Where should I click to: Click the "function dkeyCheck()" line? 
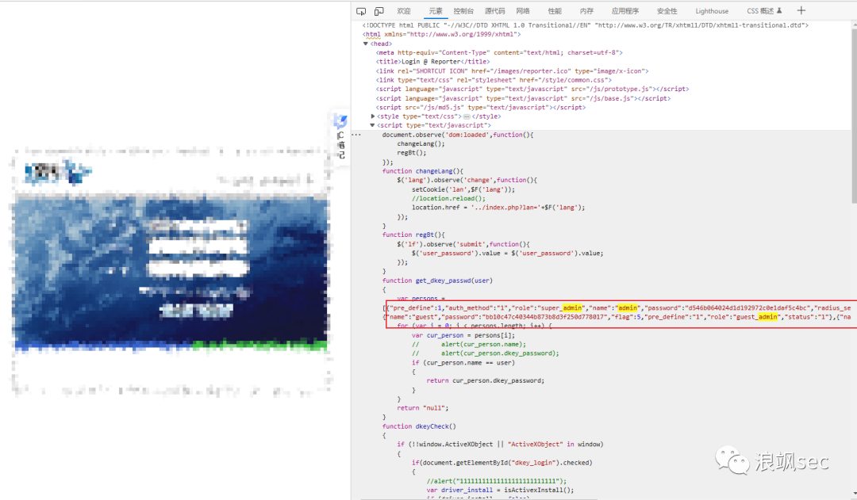click(x=419, y=426)
